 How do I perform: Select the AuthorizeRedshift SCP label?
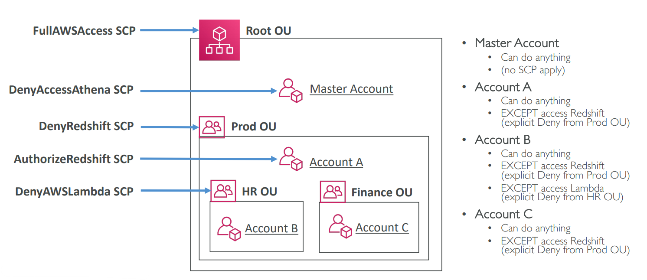(74, 159)
